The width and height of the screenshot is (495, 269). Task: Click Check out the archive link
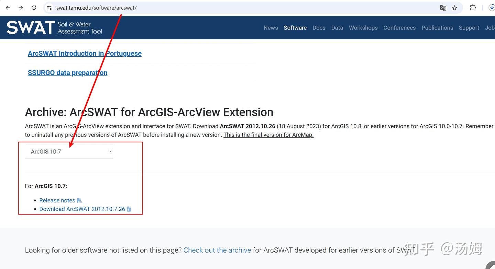pyautogui.click(x=217, y=250)
